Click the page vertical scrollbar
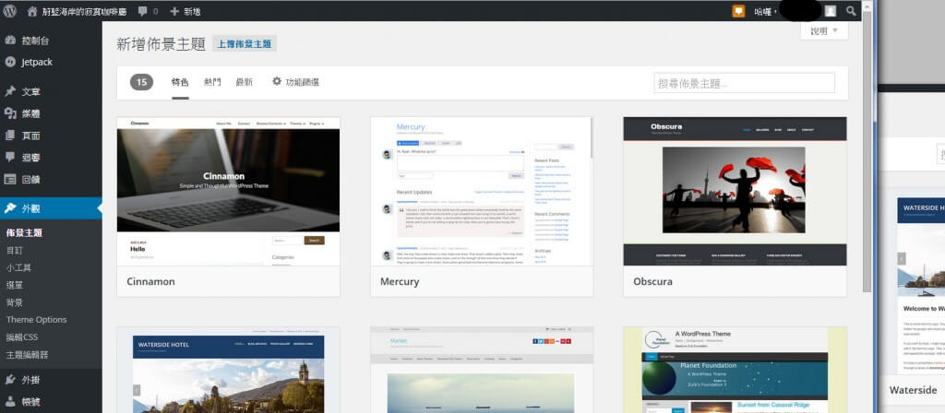This screenshot has height=413, width=945. [x=867, y=184]
